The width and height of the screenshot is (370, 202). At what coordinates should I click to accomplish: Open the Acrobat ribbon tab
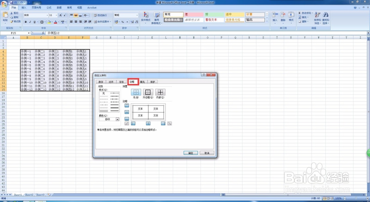92,7
